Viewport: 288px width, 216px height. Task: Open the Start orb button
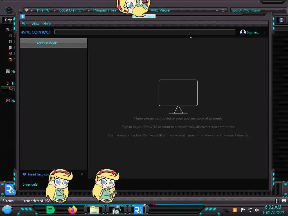click(x=7, y=210)
